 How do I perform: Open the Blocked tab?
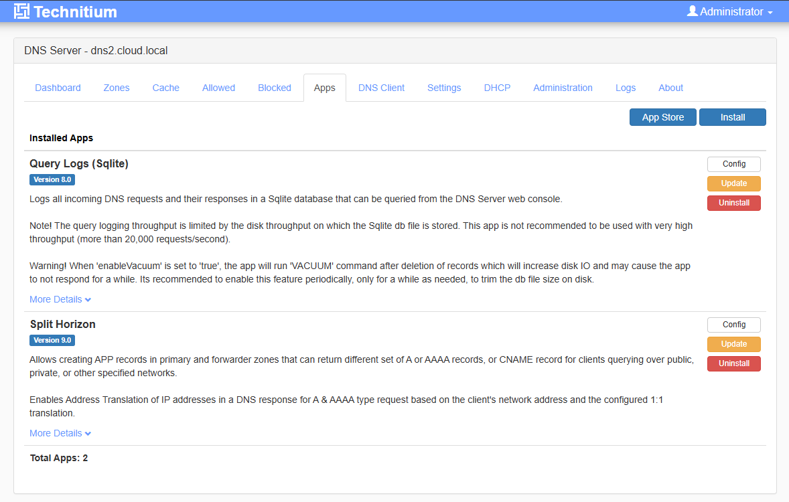click(274, 88)
